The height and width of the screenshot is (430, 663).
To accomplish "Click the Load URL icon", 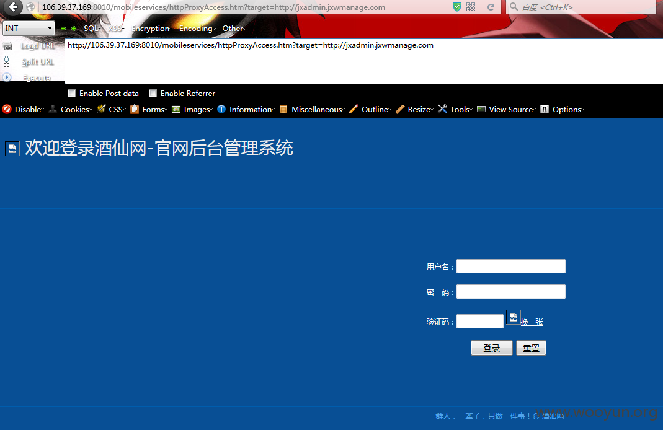I will [x=7, y=46].
